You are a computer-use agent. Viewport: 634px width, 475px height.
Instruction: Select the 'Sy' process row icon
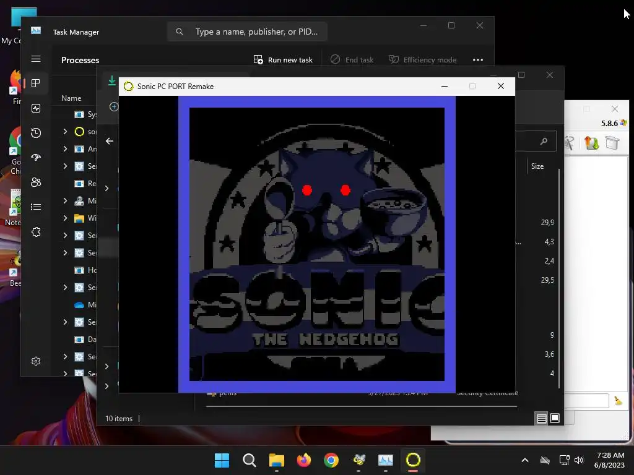click(x=79, y=114)
